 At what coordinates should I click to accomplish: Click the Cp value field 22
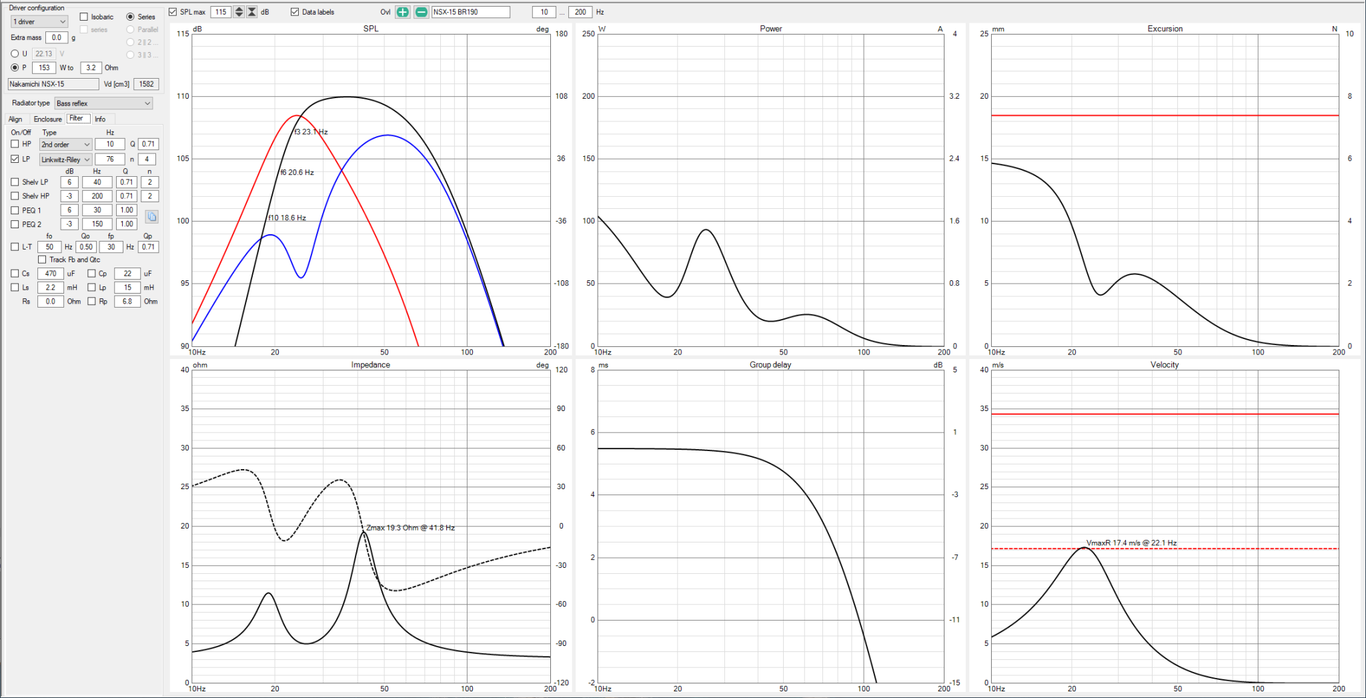coord(127,274)
